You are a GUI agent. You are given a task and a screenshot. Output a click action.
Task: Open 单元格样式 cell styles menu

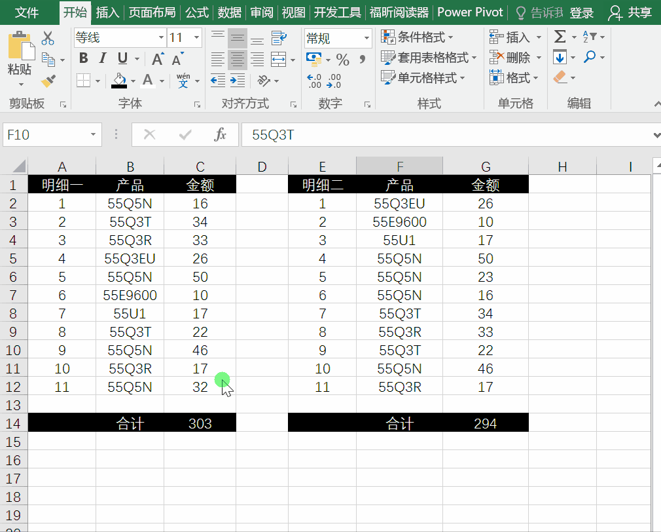click(423, 77)
